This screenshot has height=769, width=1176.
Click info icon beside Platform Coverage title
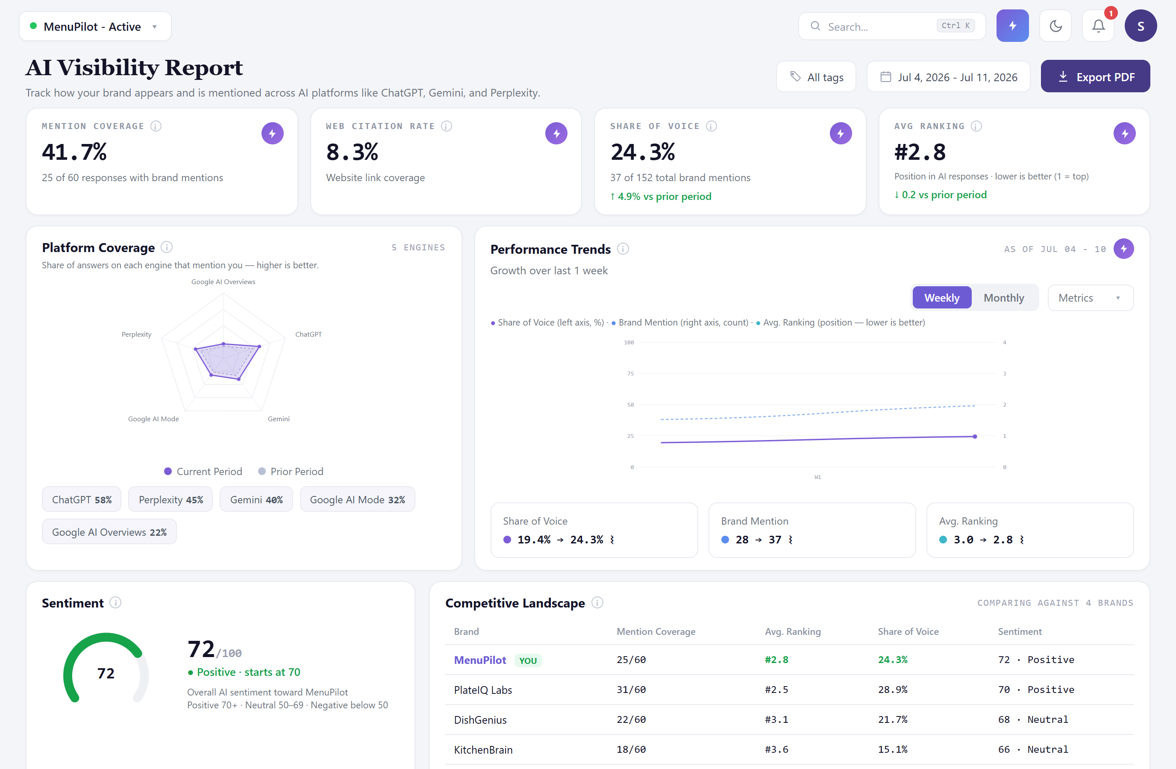click(x=167, y=247)
